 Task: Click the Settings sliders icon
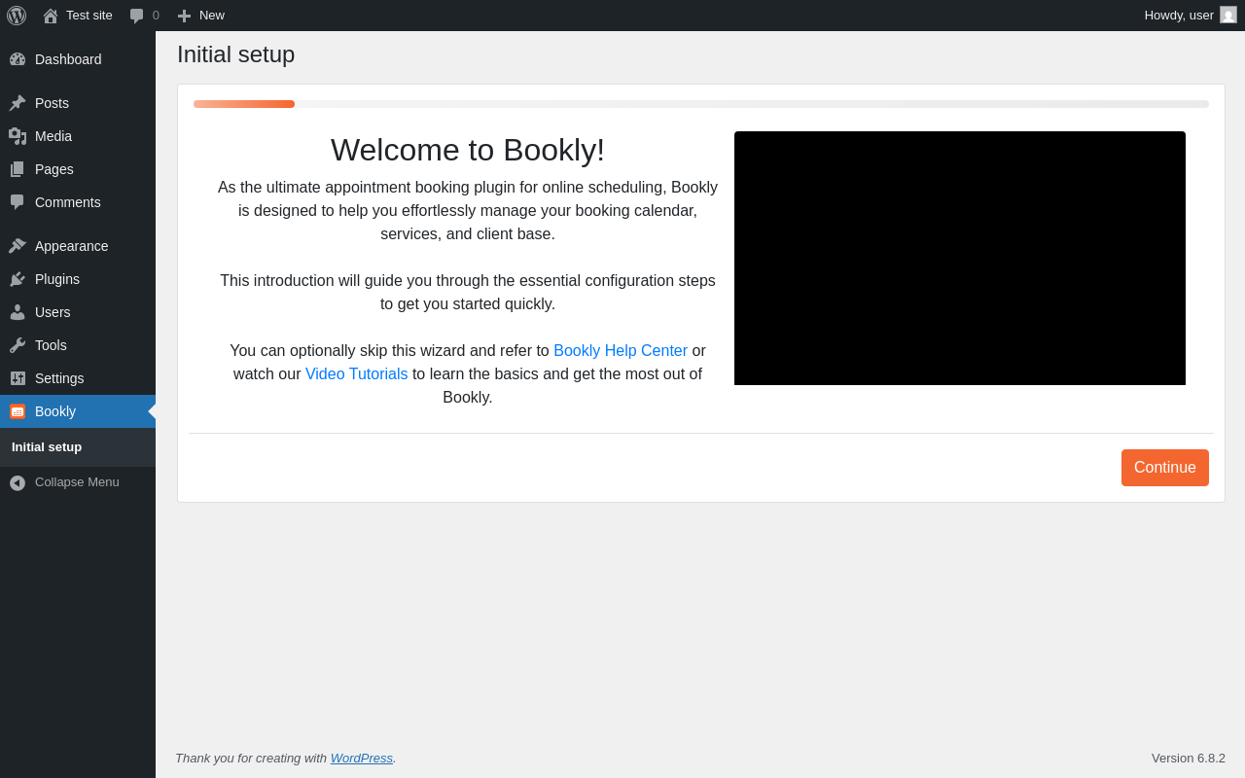coord(18,378)
